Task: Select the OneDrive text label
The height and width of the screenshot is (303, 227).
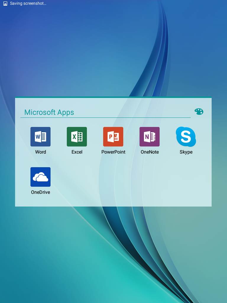Action: point(40,192)
